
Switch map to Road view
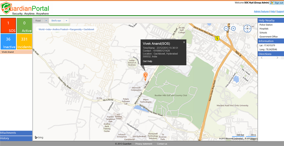point(38,21)
